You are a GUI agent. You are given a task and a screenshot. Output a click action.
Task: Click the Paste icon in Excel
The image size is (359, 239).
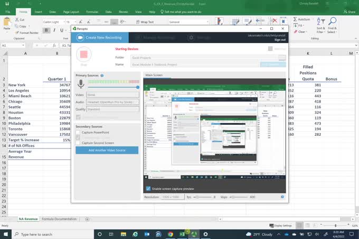7,22
